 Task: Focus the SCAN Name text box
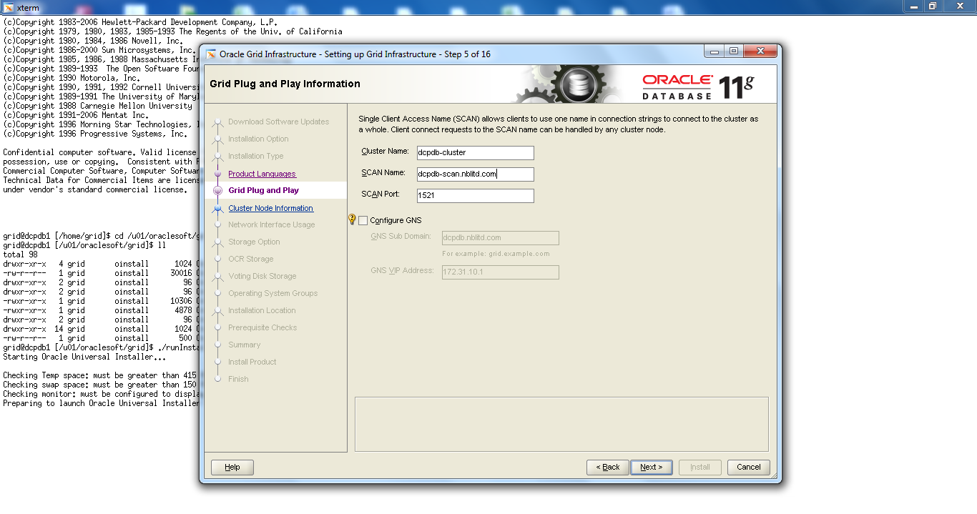coord(476,174)
